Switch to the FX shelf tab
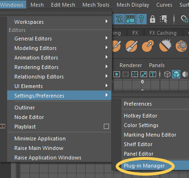The width and height of the screenshot is (189, 178). pyautogui.click(x=135, y=33)
